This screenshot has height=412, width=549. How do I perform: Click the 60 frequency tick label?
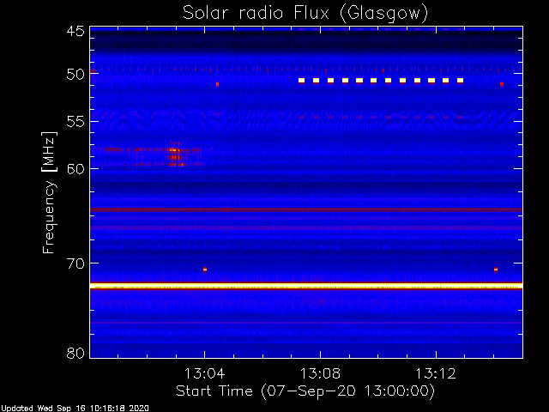(75, 169)
